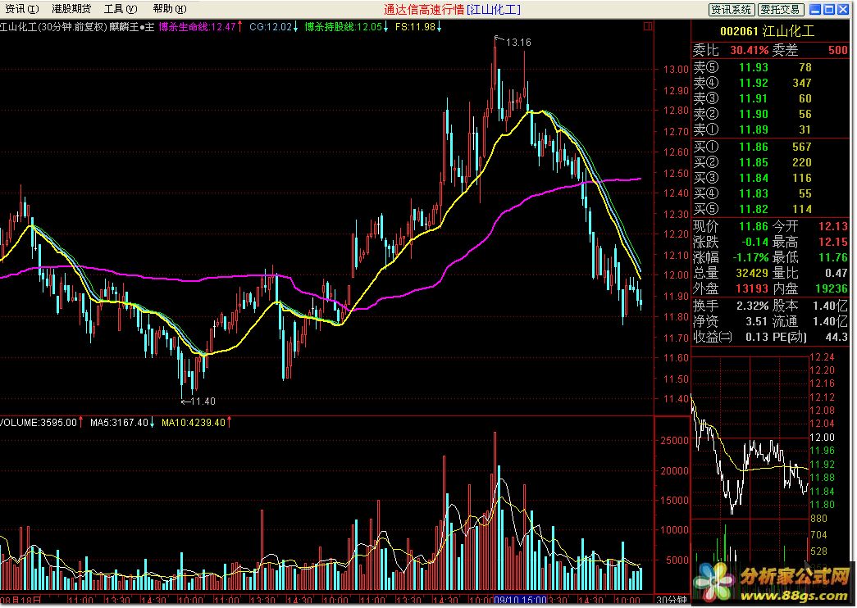857x608 pixels.
Task: Click the yellow MA10:4239.40 volume label
Action: [x=197, y=422]
